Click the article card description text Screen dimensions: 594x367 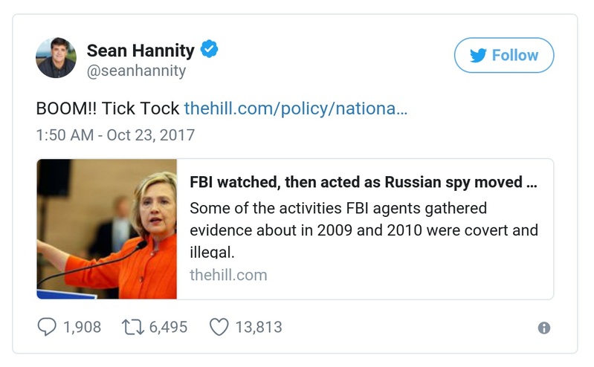pos(363,229)
